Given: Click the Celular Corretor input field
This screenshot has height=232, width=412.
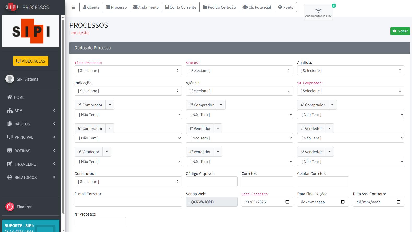Looking at the screenshot, I should point(323,181).
